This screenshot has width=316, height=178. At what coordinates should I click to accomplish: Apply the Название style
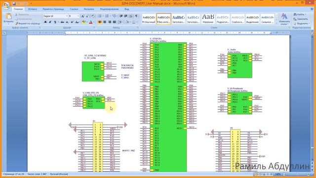208,19
